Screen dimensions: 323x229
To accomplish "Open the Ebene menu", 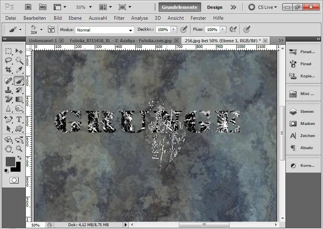I will (x=75, y=18).
